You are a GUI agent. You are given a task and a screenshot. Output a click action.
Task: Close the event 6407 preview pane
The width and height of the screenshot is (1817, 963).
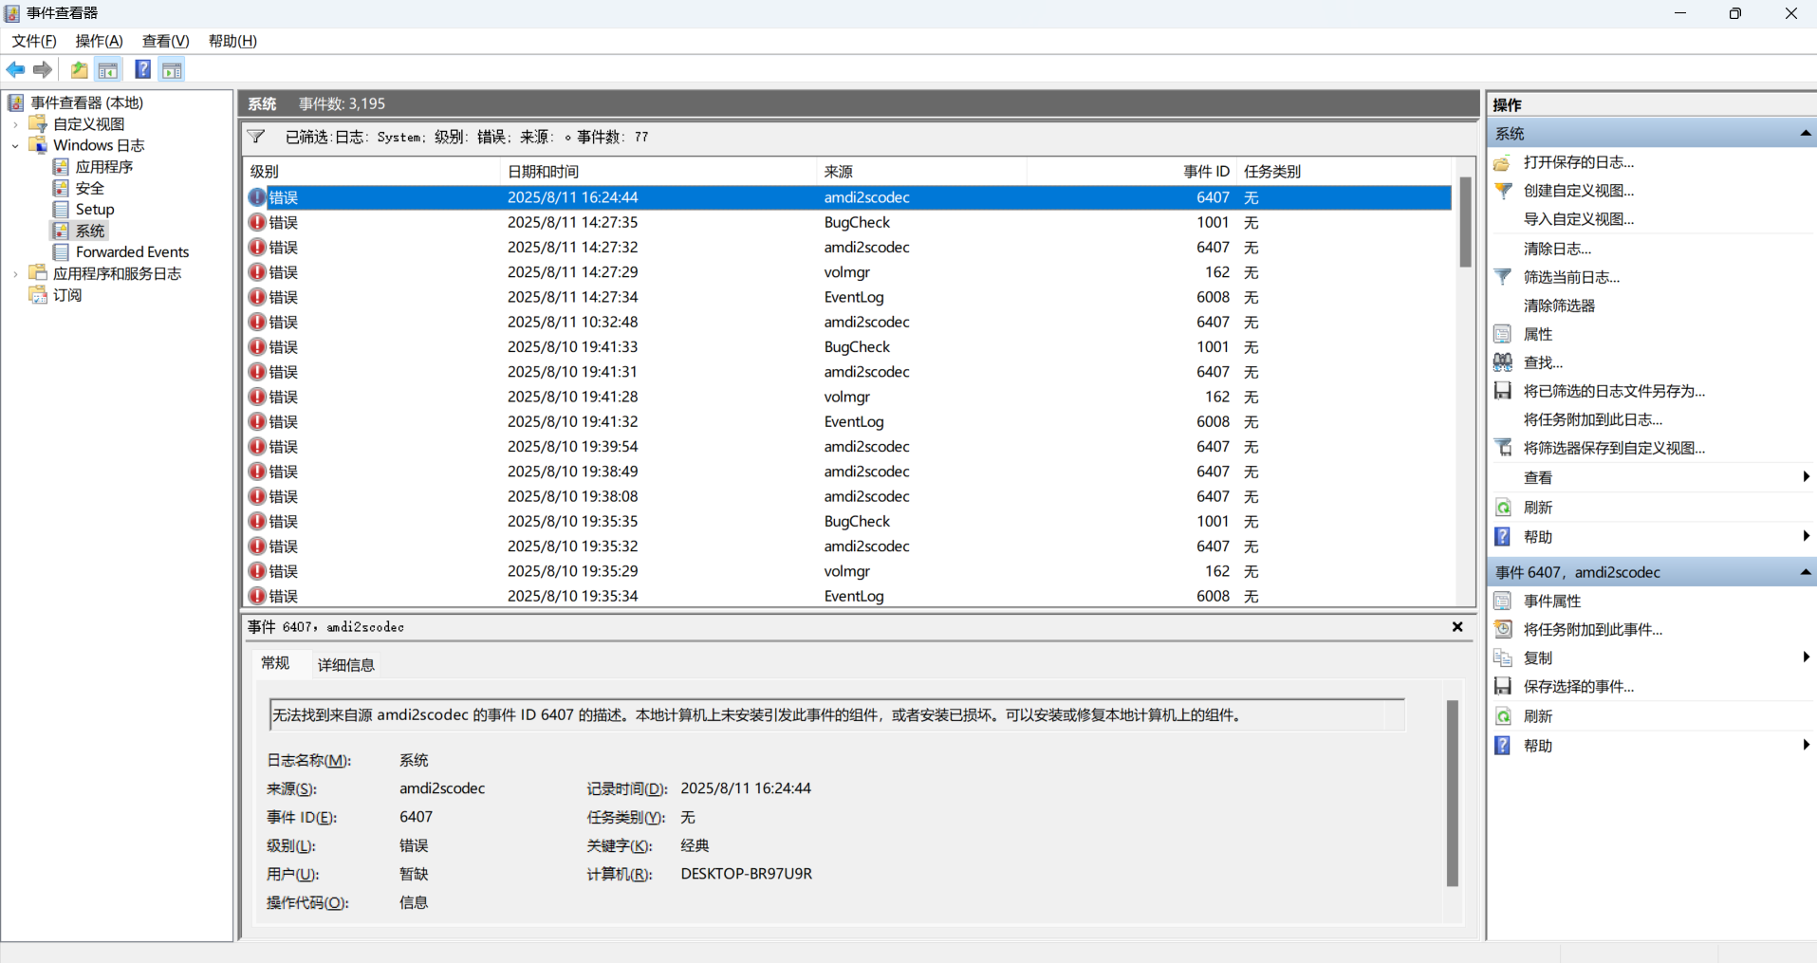click(1457, 627)
